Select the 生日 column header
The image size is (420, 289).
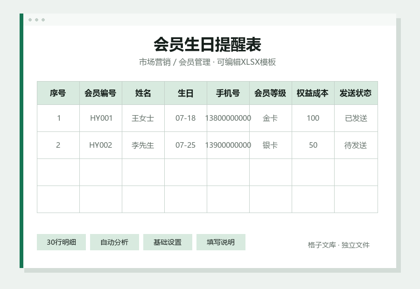pyautogui.click(x=186, y=93)
